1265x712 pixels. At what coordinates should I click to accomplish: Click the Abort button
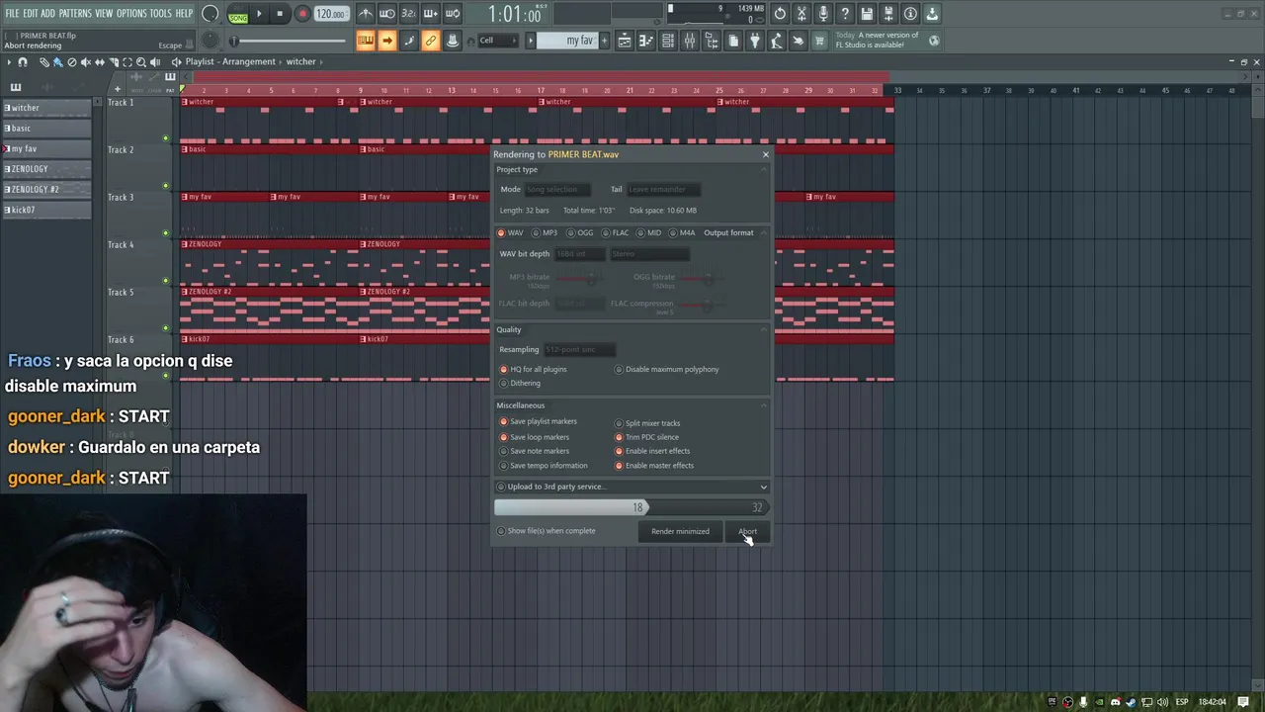(747, 531)
